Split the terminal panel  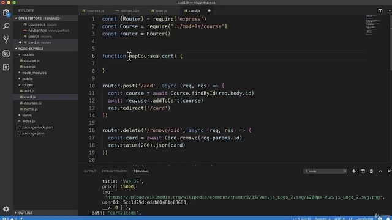(363, 171)
